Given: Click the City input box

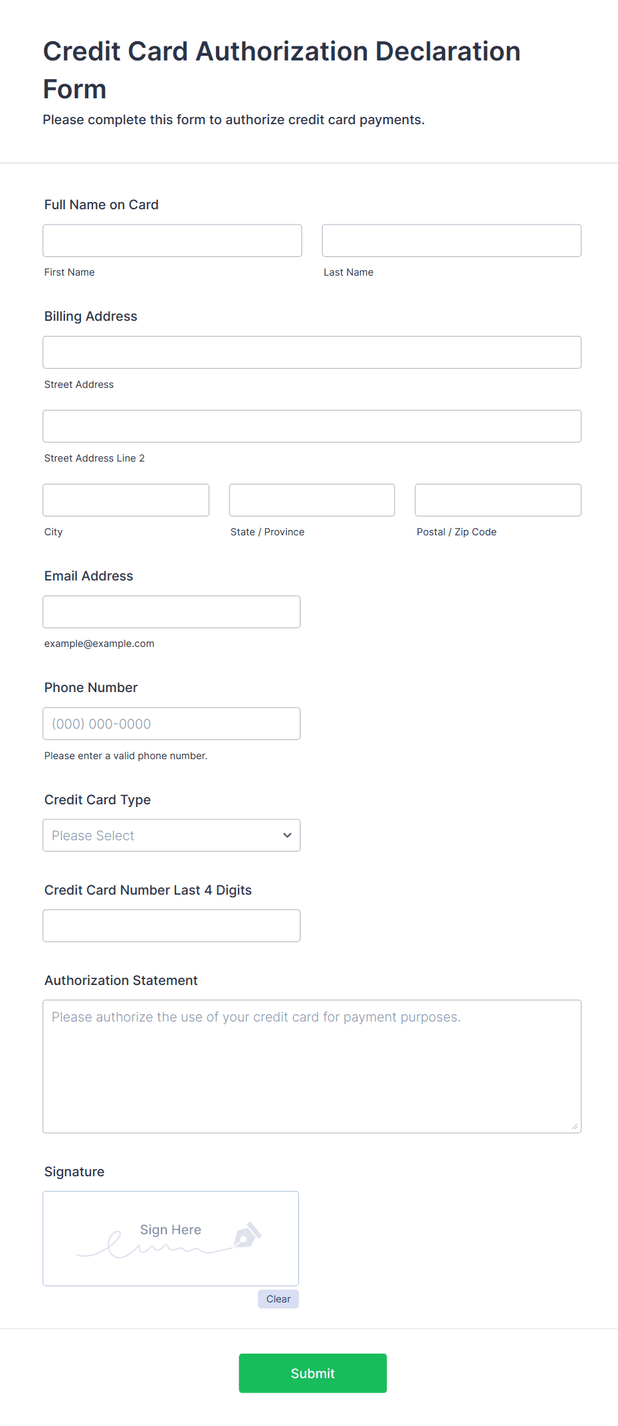Looking at the screenshot, I should [126, 499].
